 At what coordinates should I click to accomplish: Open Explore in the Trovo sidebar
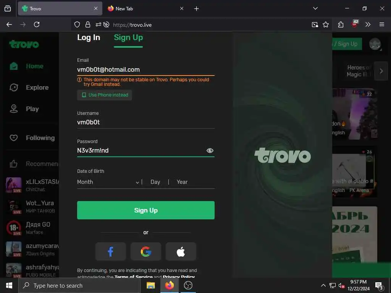point(29,87)
